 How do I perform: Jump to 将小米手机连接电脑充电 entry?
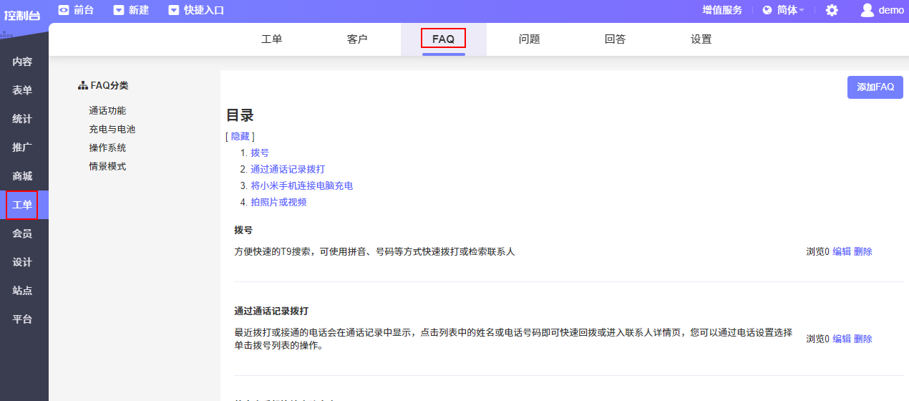pyautogui.click(x=301, y=185)
